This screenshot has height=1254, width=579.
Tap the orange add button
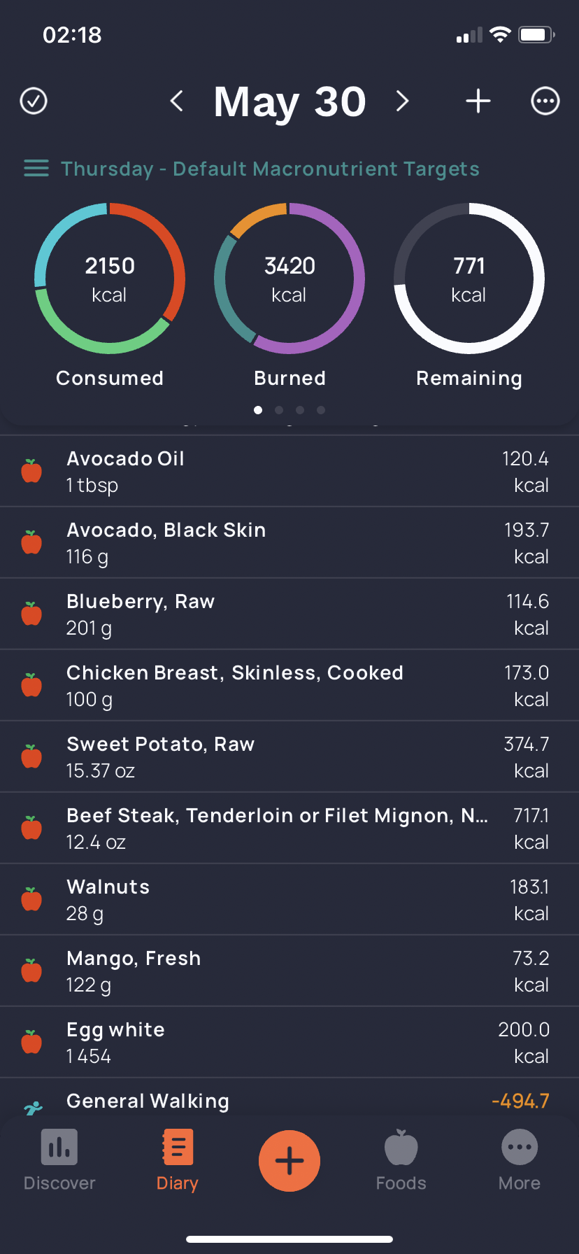pos(289,1161)
